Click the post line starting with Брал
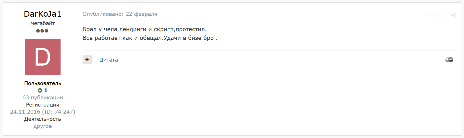The width and height of the screenshot is (464, 138). click(144, 29)
